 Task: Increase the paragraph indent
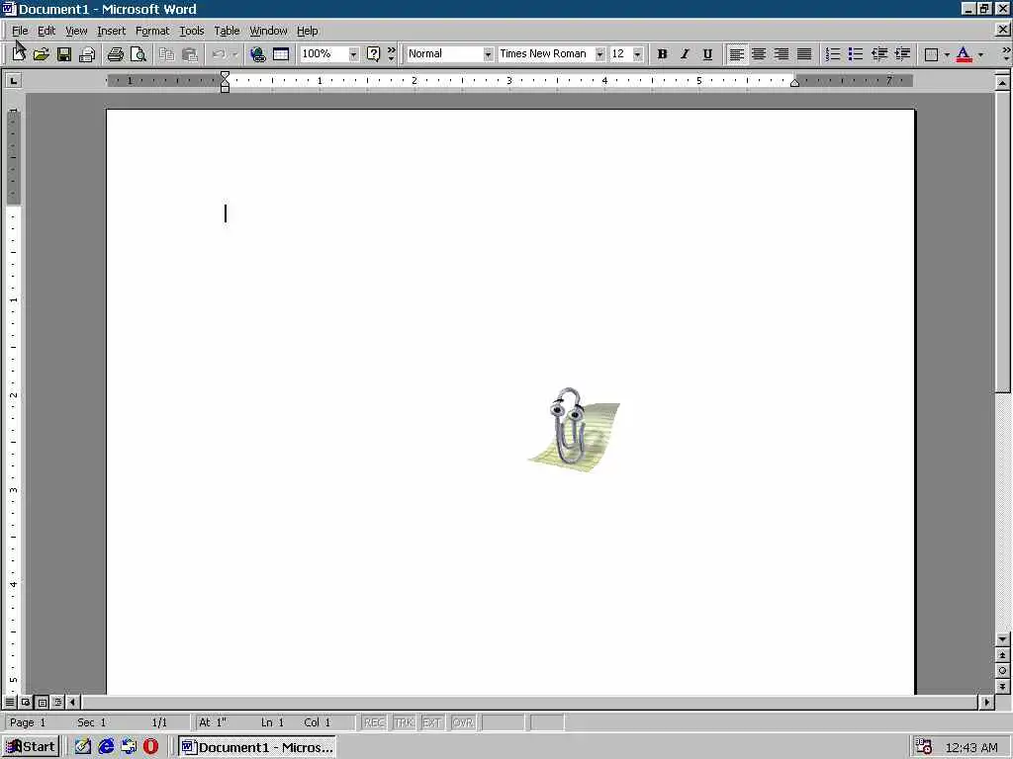click(x=902, y=54)
